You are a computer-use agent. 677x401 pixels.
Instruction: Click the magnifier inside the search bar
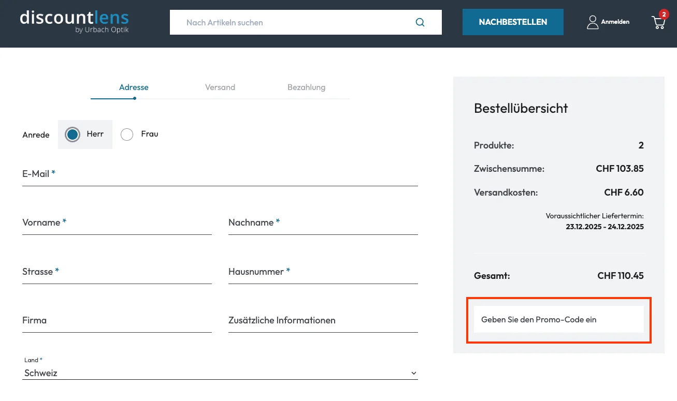coord(420,22)
